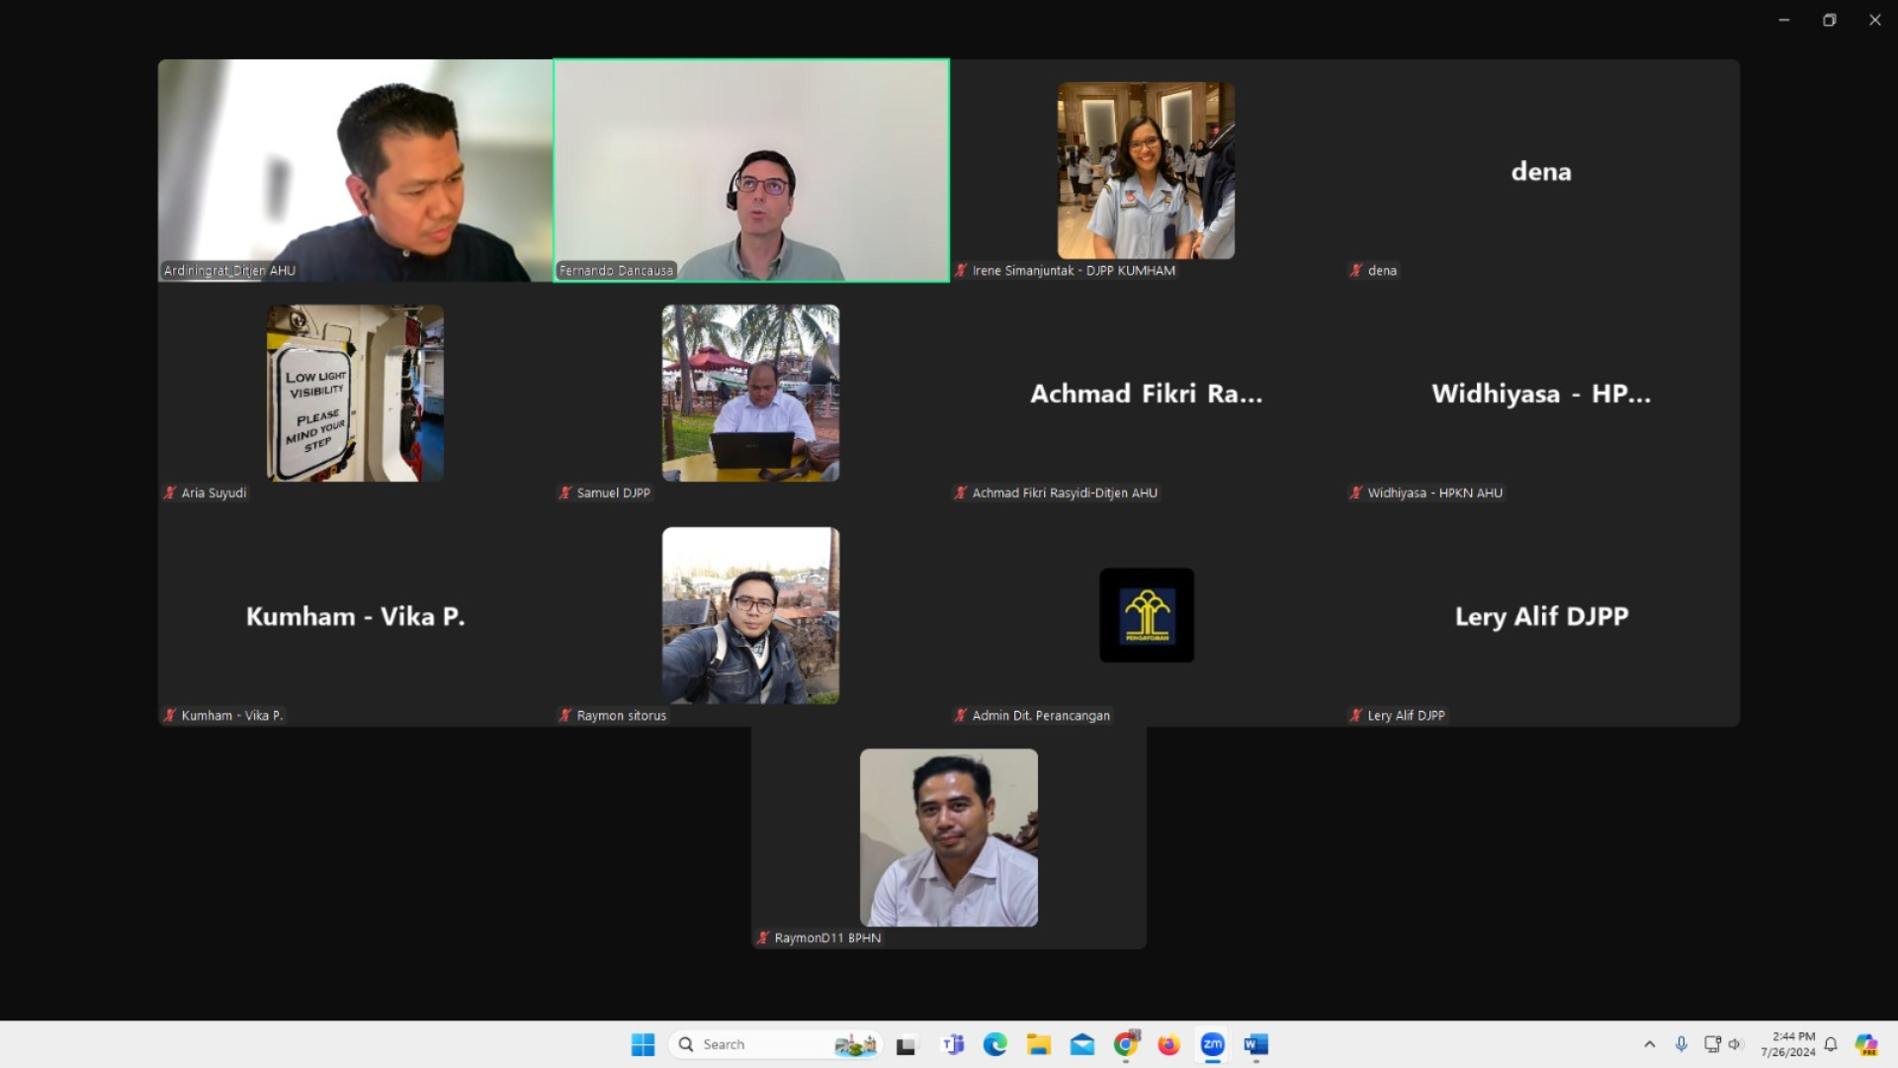This screenshot has width=1898, height=1068.
Task: Click the taskbar Search box
Action: (x=775, y=1044)
